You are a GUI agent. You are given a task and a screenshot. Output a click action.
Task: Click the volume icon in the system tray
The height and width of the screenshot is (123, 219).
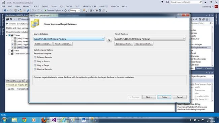pos(191,120)
